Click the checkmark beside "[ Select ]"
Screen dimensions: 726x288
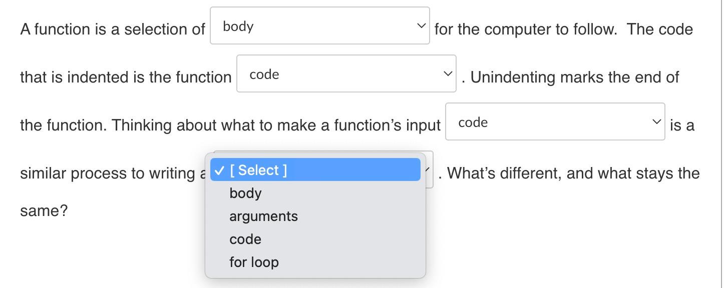[x=220, y=170]
